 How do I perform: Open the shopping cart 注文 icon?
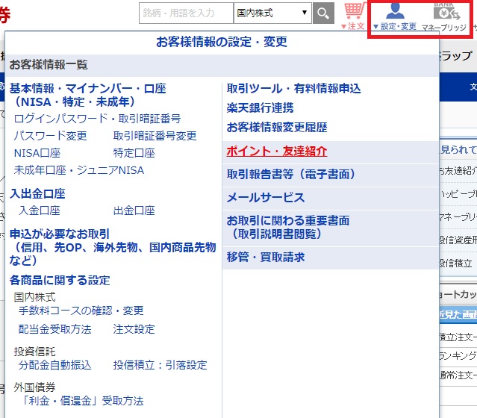(x=354, y=16)
